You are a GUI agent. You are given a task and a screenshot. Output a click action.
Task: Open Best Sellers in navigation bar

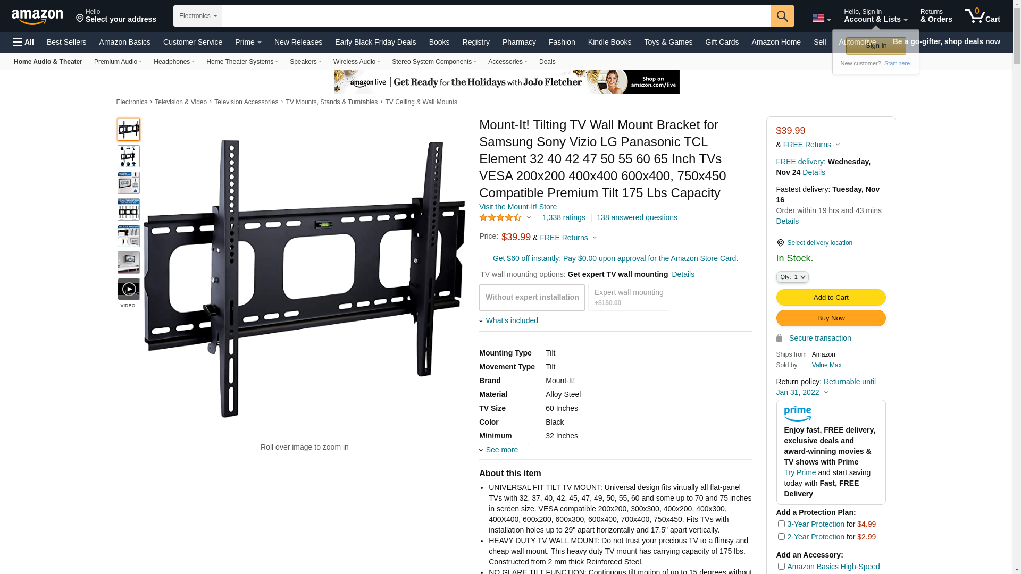pyautogui.click(x=66, y=42)
